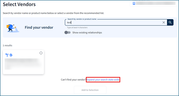This screenshot has height=96, width=179.
Task: Toggle Show existing relationships switch
Action: click(x=67, y=33)
